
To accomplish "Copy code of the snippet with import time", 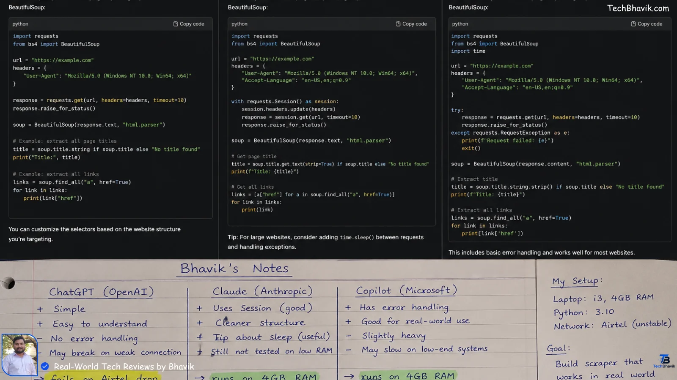I will [647, 24].
